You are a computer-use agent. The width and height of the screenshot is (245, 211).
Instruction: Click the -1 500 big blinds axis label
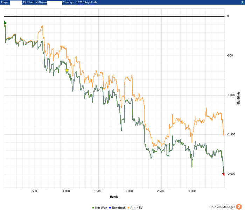(231, 134)
